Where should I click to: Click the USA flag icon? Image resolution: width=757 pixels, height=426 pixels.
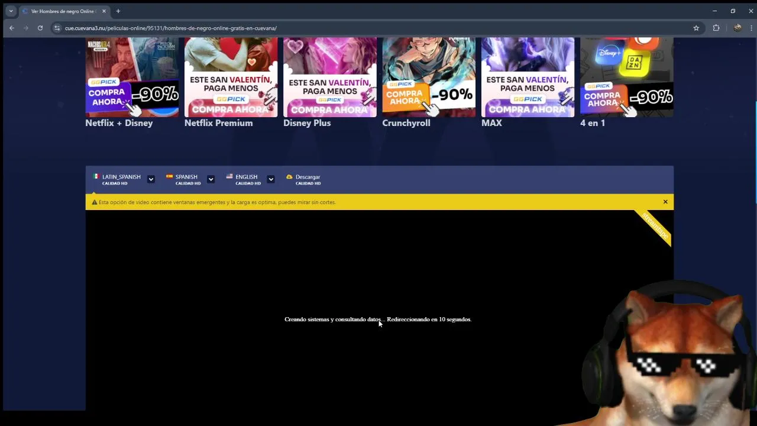(x=229, y=176)
